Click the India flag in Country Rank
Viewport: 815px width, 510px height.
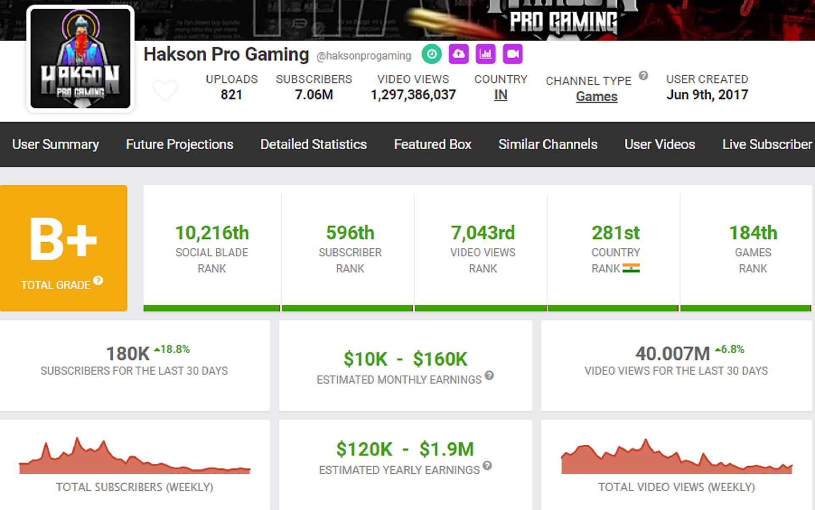[x=631, y=268]
